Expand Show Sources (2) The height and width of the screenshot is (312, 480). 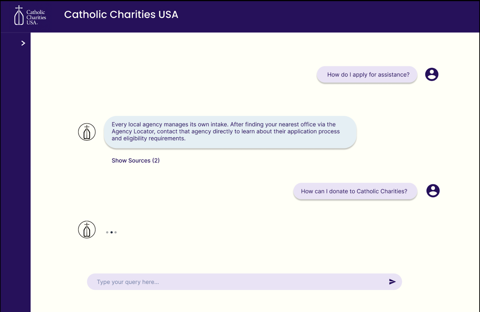136,161
